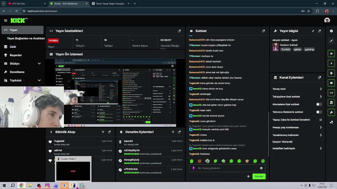
Task: Click the Sadece Sohbet category thumbnail
Action: 275,47
